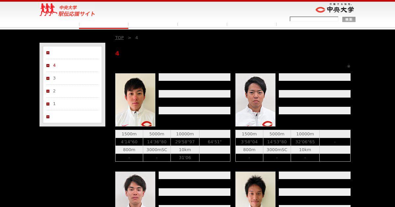Open the 中央大学 logo beside the search box
Image resolution: width=395 pixels, height=207 pixels.
[335, 9]
